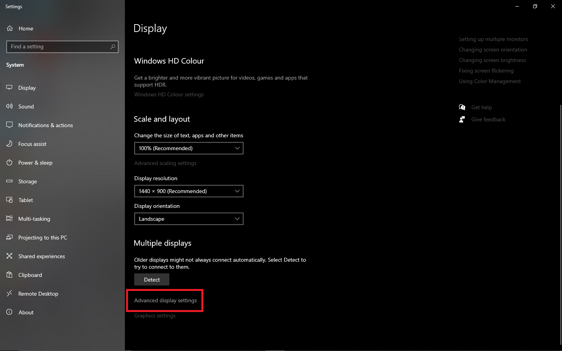
Task: Open Advanced display settings link
Action: pos(165,300)
